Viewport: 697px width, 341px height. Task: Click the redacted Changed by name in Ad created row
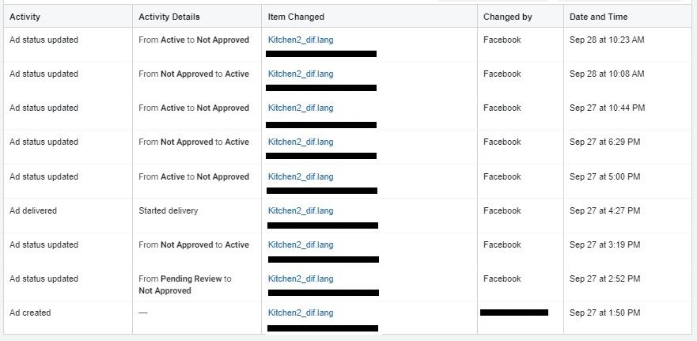tap(514, 313)
